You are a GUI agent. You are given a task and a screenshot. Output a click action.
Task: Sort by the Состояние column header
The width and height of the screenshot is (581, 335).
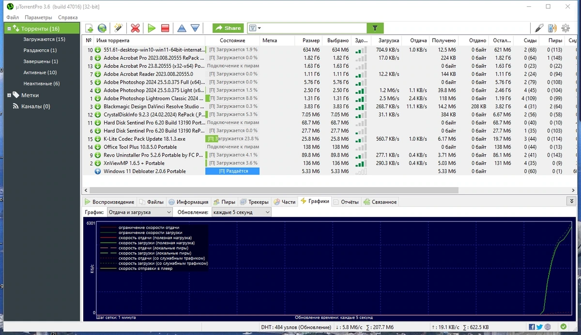click(x=232, y=41)
